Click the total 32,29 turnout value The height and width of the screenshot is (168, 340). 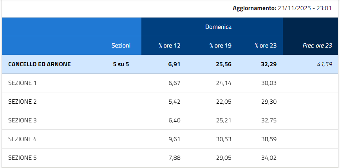(x=268, y=64)
